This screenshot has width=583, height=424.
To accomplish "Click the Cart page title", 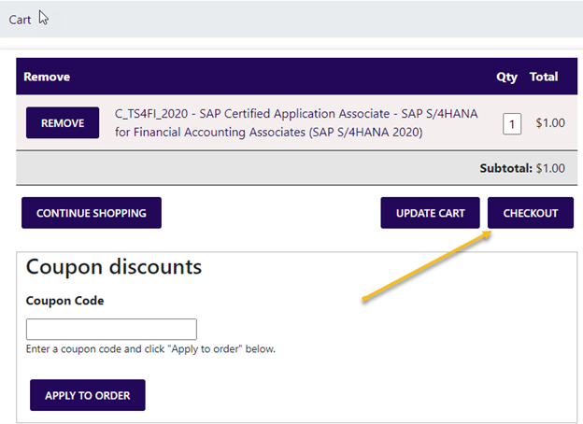I will click(x=20, y=20).
